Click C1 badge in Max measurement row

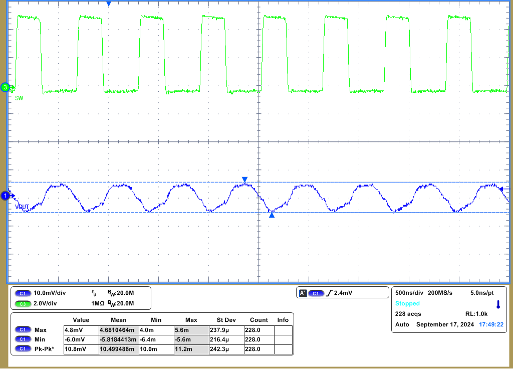[23, 330]
